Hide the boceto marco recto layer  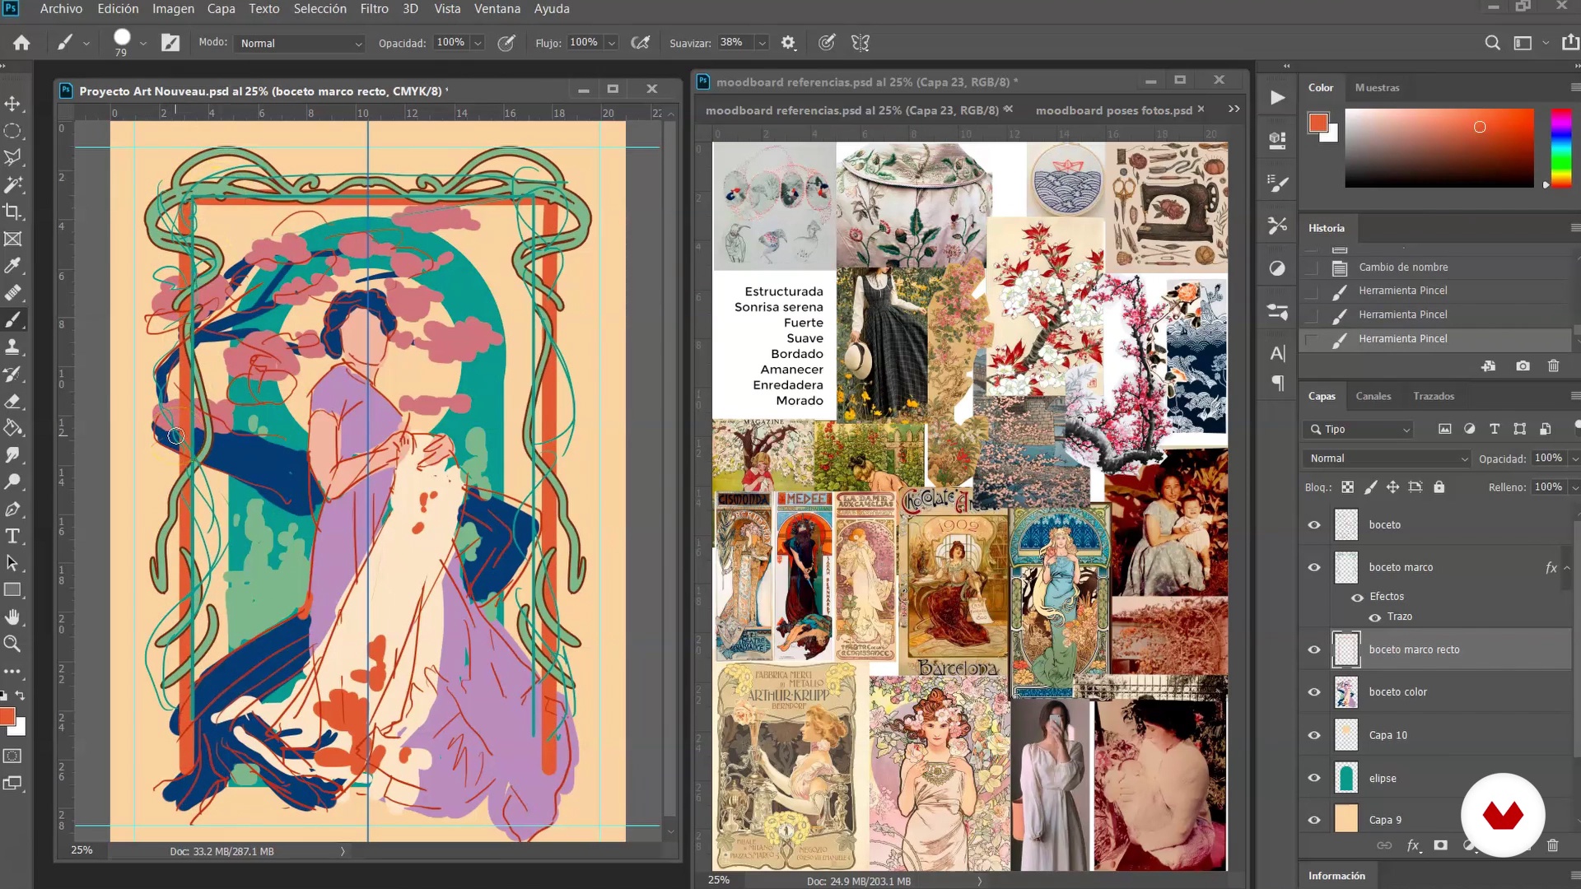[x=1314, y=650]
